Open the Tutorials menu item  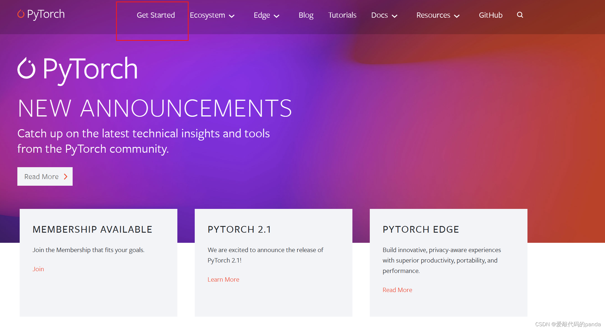pos(342,15)
